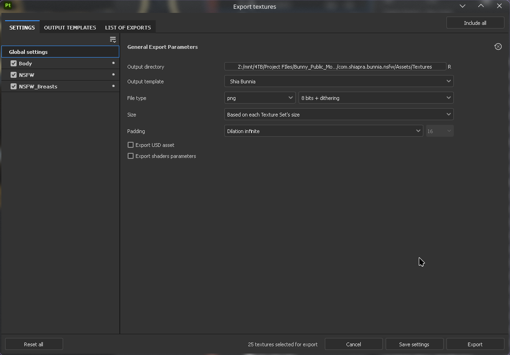Click the modified dot beside NSFW
Image resolution: width=510 pixels, height=355 pixels.
pyautogui.click(x=113, y=75)
